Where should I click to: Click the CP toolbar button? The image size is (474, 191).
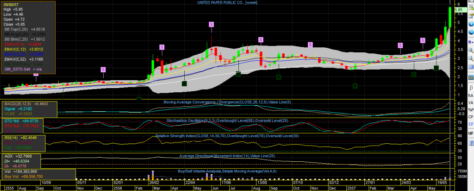click(471, 117)
